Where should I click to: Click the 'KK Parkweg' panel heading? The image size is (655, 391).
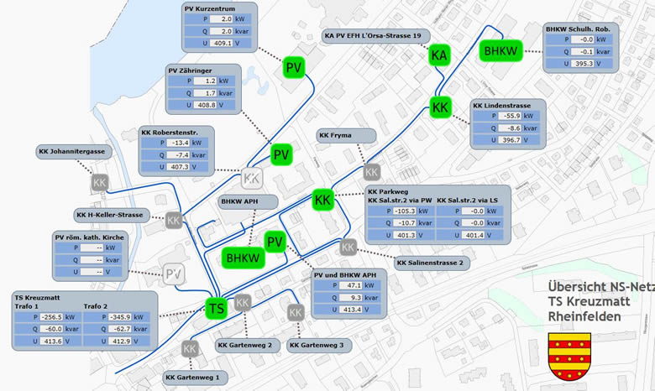[388, 192]
